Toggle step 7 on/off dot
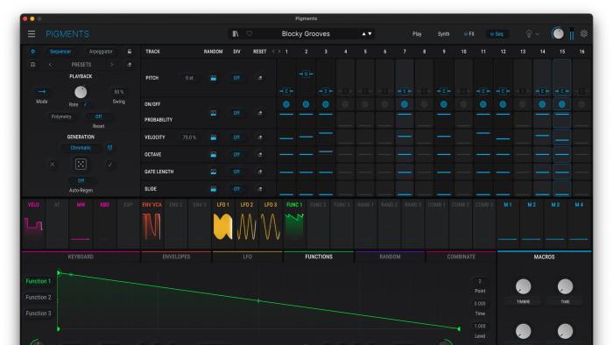 click(405, 104)
